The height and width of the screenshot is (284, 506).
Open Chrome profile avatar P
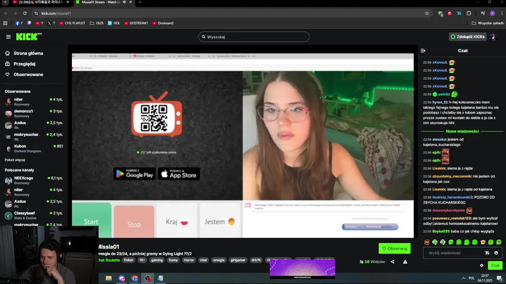pyautogui.click(x=493, y=13)
